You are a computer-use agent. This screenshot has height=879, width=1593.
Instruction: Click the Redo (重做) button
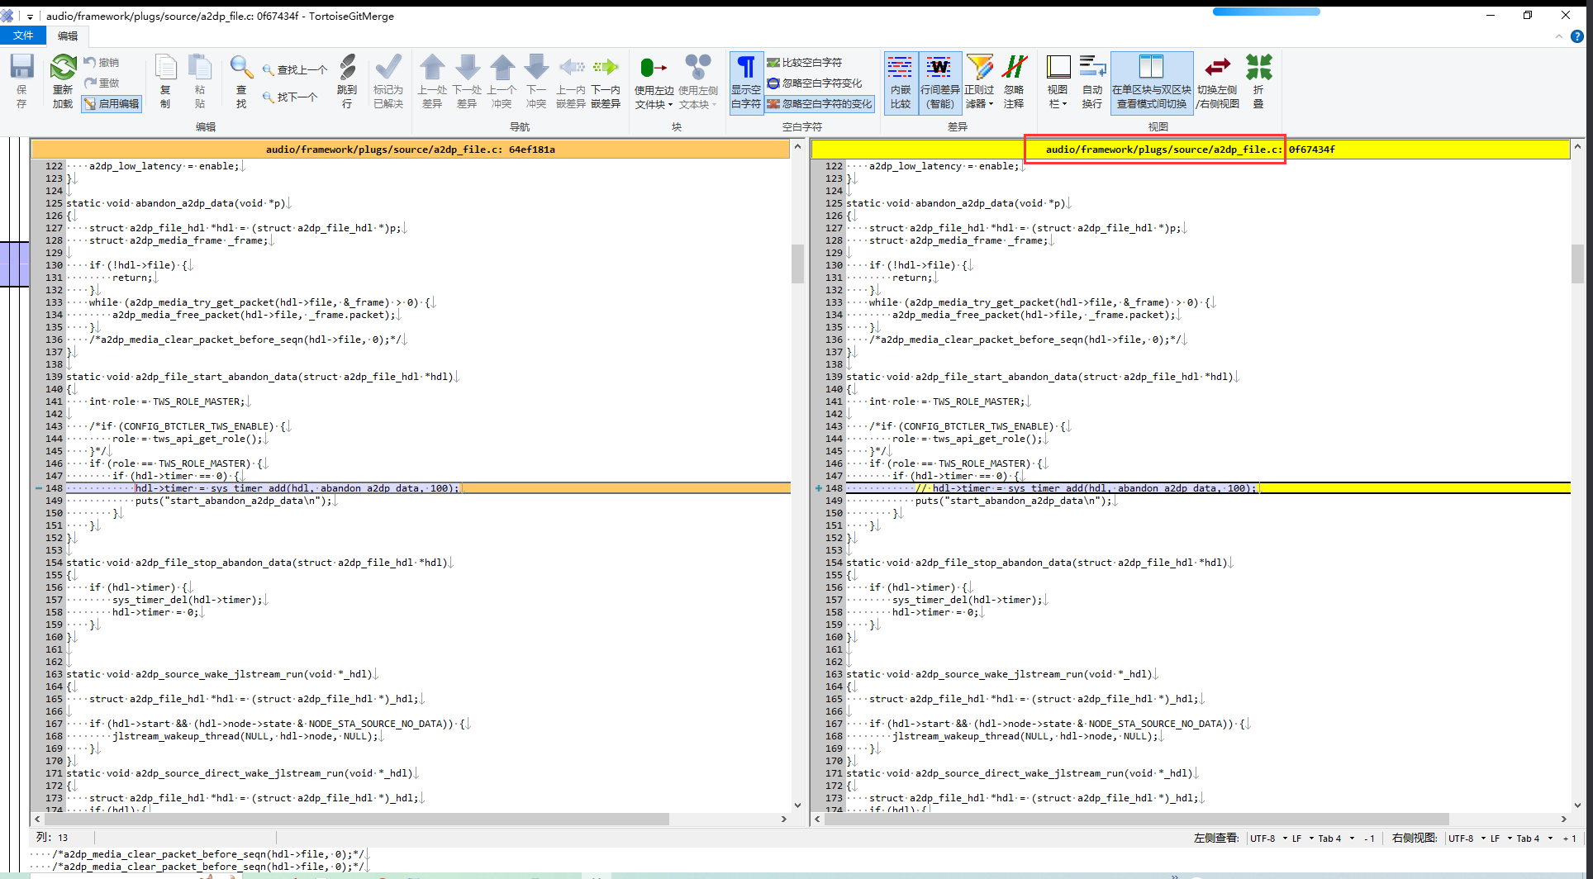pyautogui.click(x=101, y=83)
